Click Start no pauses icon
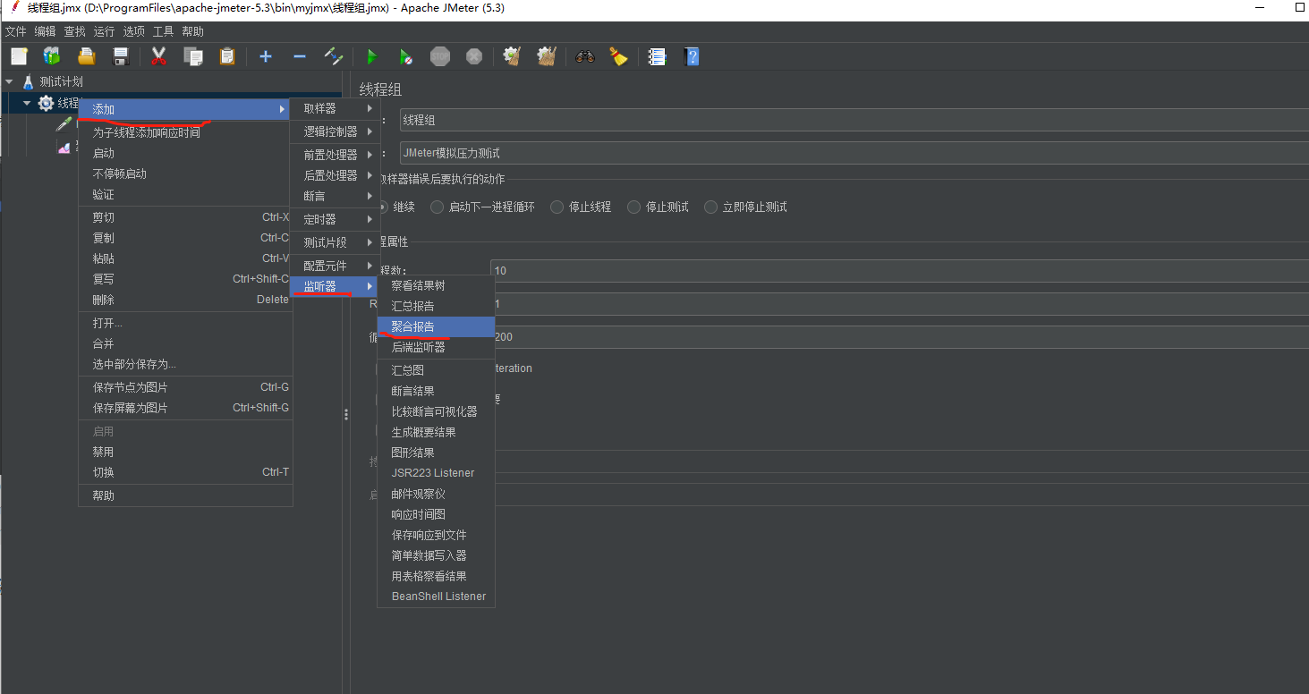Image resolution: width=1309 pixels, height=694 pixels. 406,56
